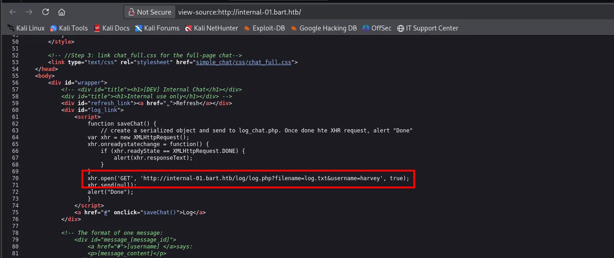Click the "The format of one message:" comment
This screenshot has width=614, height=258.
click(112, 233)
